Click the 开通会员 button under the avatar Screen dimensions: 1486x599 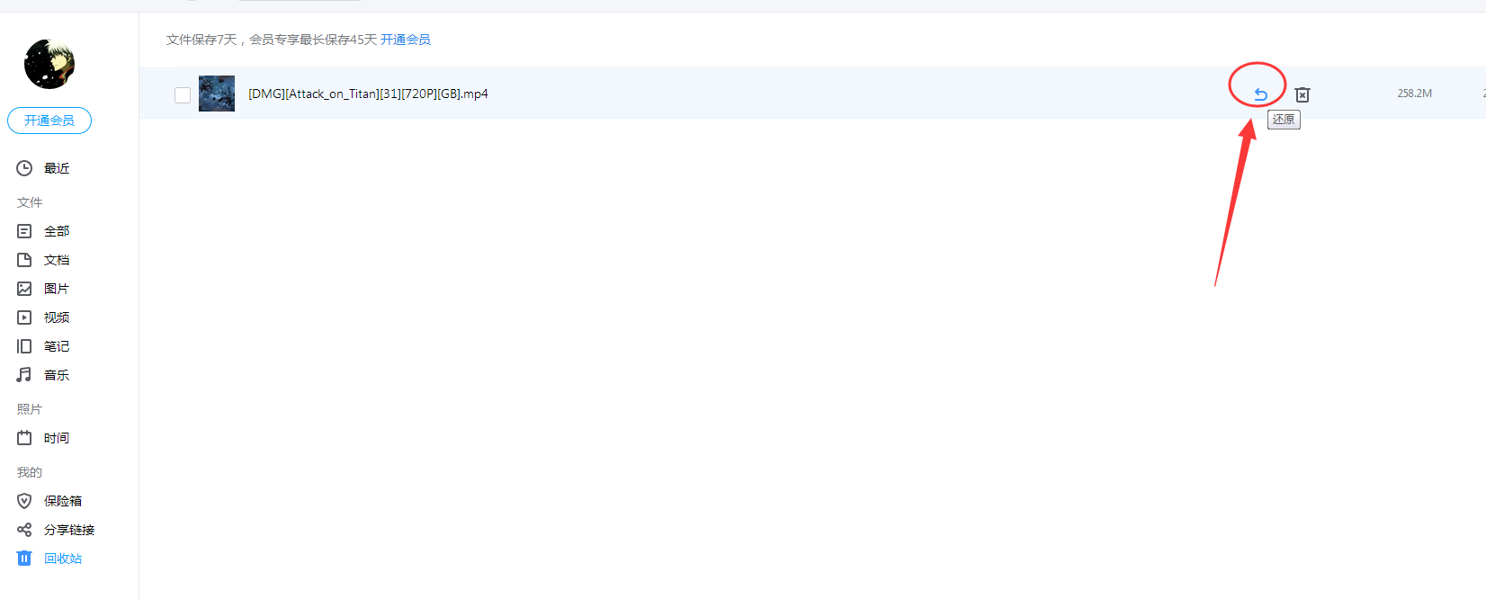coord(49,121)
